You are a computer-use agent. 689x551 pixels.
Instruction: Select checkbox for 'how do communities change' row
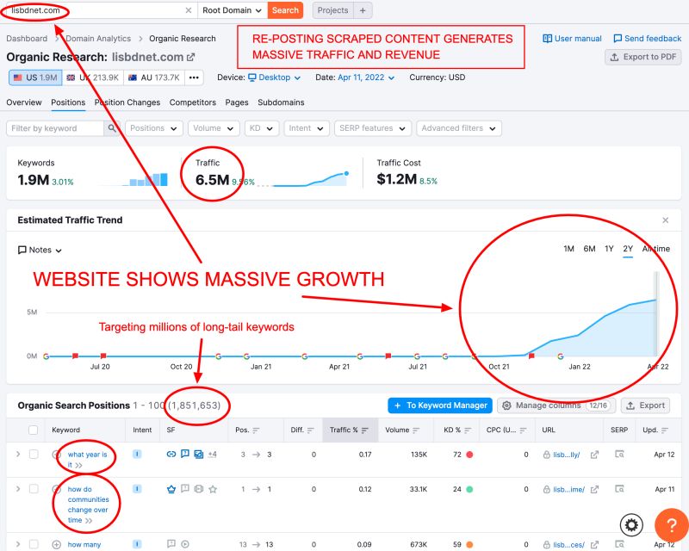34,489
